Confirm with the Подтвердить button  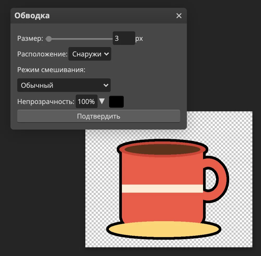(x=99, y=116)
